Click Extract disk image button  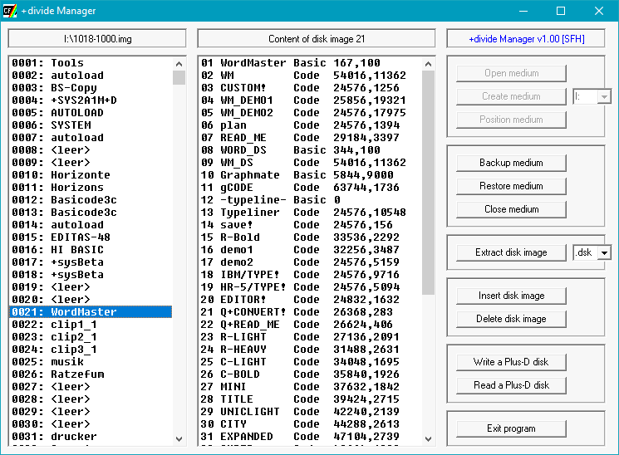tap(511, 252)
